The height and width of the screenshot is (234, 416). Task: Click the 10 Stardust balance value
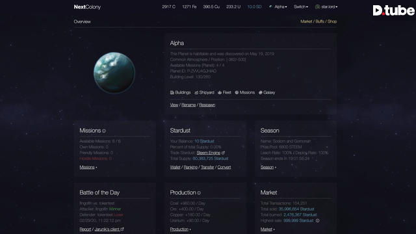coord(204,142)
